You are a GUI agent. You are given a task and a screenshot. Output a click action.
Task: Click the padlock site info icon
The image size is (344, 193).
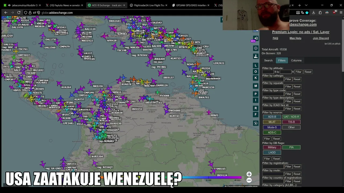pyautogui.click(x=30, y=13)
